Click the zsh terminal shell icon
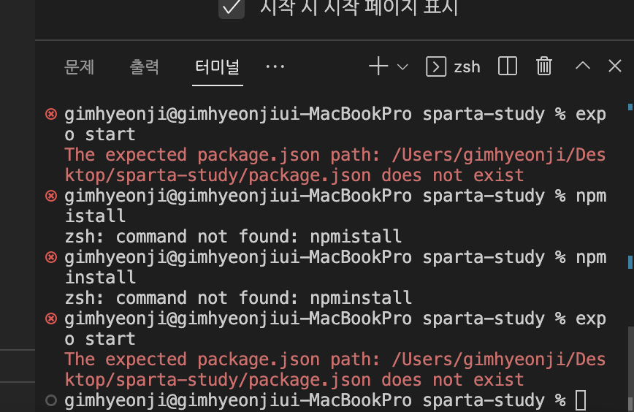The height and width of the screenshot is (412, 634). (x=436, y=66)
